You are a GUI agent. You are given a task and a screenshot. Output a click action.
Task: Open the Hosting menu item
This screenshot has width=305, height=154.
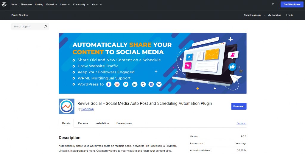[39, 4]
